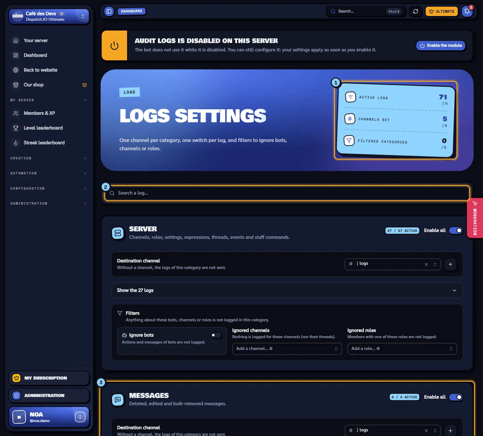Toggle the sidebar panel icon

coord(109,11)
